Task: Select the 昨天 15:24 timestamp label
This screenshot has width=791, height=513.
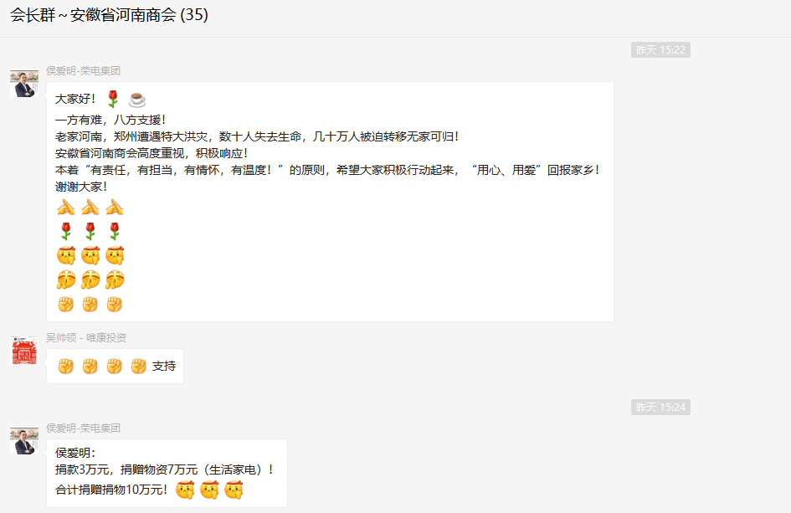Action: coord(660,408)
